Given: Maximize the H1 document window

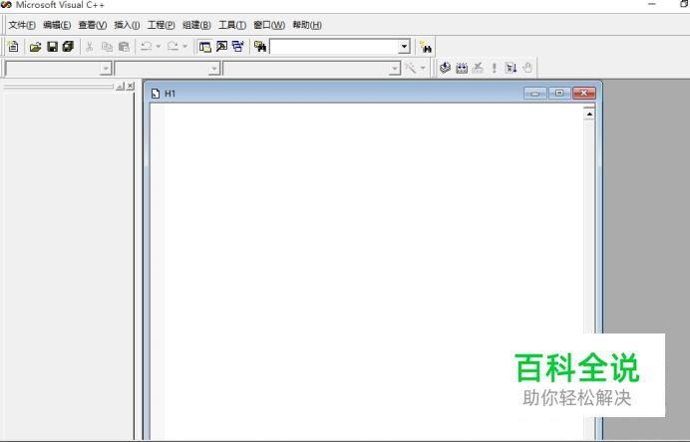Looking at the screenshot, I should (559, 94).
